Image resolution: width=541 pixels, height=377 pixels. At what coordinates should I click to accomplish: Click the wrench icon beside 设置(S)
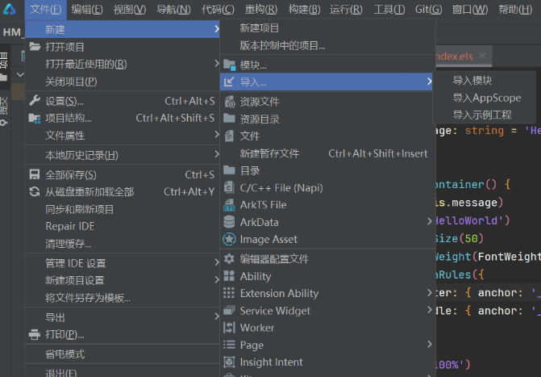coord(35,101)
